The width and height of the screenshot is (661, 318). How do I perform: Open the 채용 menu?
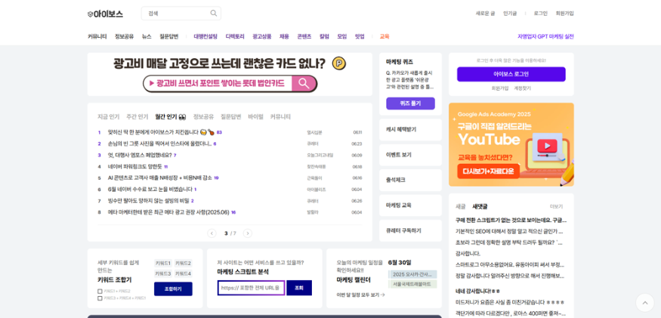[x=284, y=36]
